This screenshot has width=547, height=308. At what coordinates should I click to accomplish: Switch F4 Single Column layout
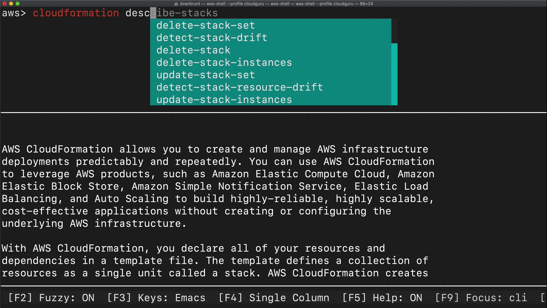[x=274, y=298]
